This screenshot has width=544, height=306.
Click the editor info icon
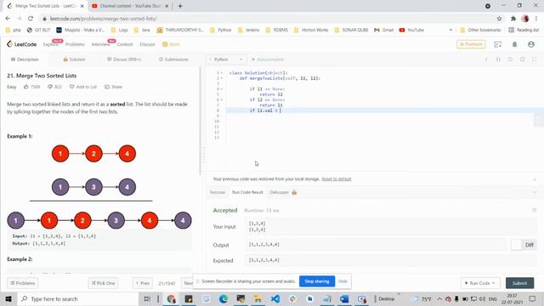click(x=486, y=59)
